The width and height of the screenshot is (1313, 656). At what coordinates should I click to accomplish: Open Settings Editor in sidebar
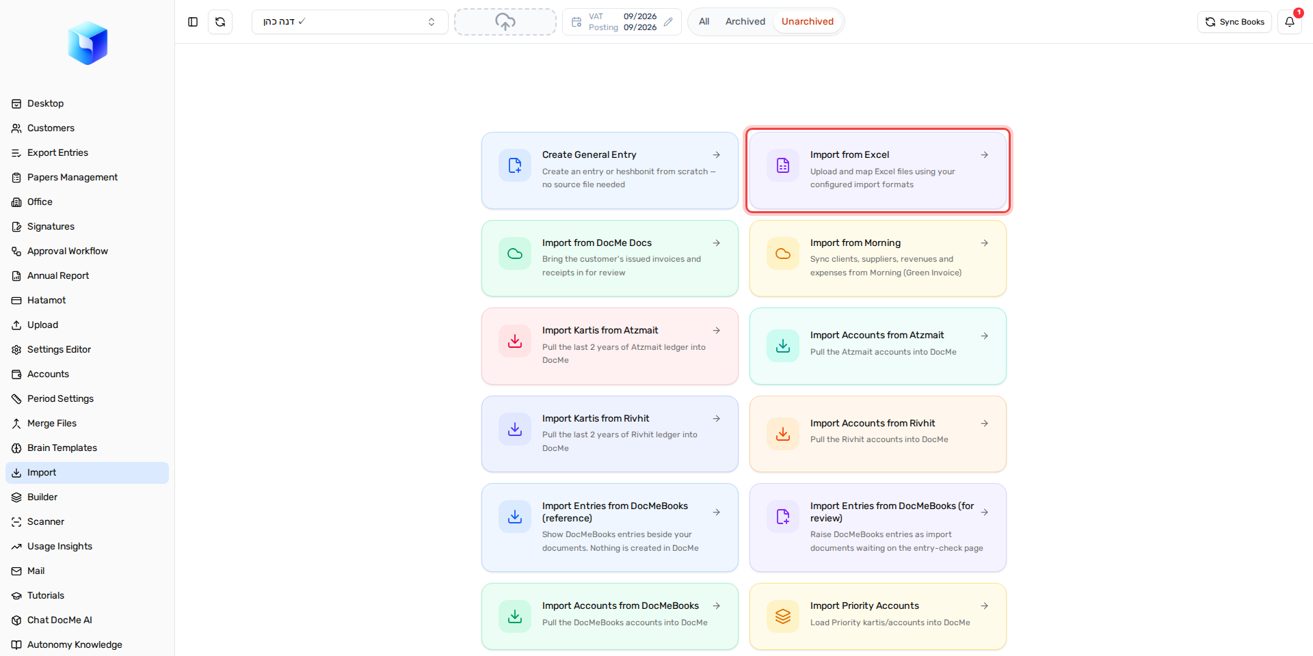[87, 350]
